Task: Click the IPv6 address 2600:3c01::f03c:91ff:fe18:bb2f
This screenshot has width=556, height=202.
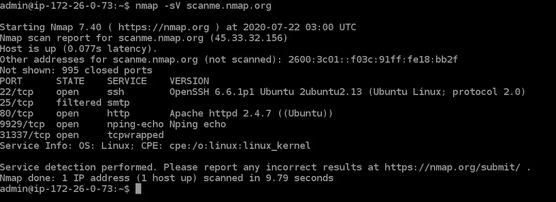Action: (373, 59)
